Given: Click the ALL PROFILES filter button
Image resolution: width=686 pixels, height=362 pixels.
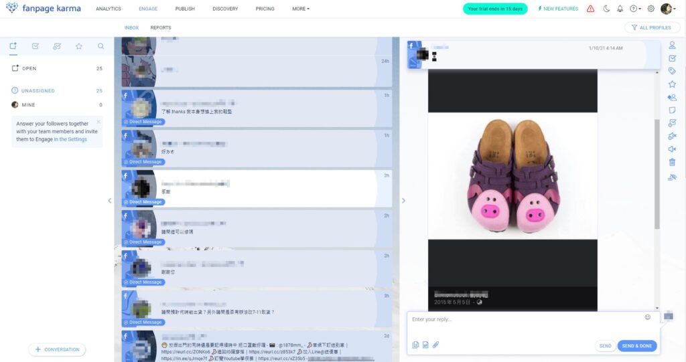Looking at the screenshot, I should (651, 27).
